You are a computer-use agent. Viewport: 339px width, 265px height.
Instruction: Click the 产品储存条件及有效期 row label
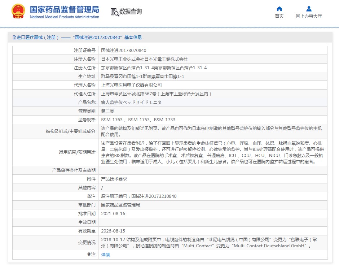[x=74, y=170]
